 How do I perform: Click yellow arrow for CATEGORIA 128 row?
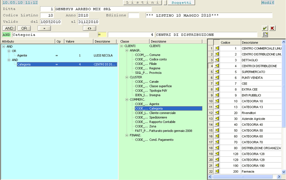(x=217, y=153)
